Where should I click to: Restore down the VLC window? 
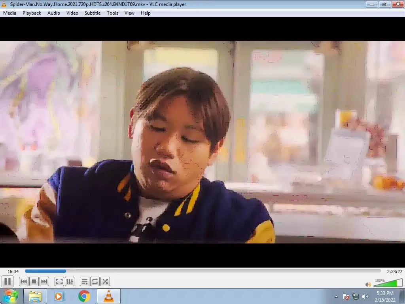[385, 4]
